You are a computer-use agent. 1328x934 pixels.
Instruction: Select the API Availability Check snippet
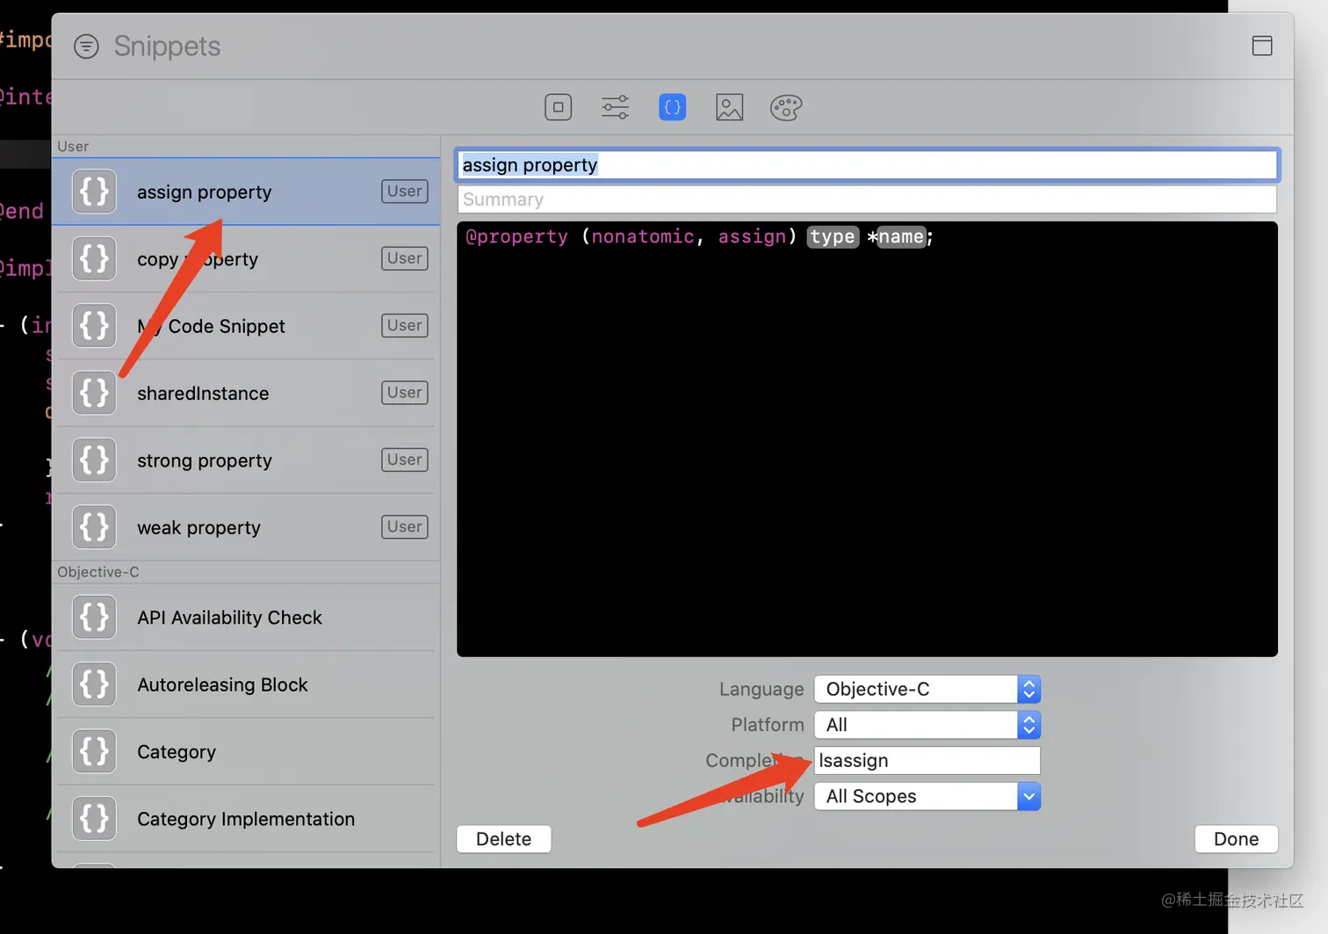coord(246,618)
